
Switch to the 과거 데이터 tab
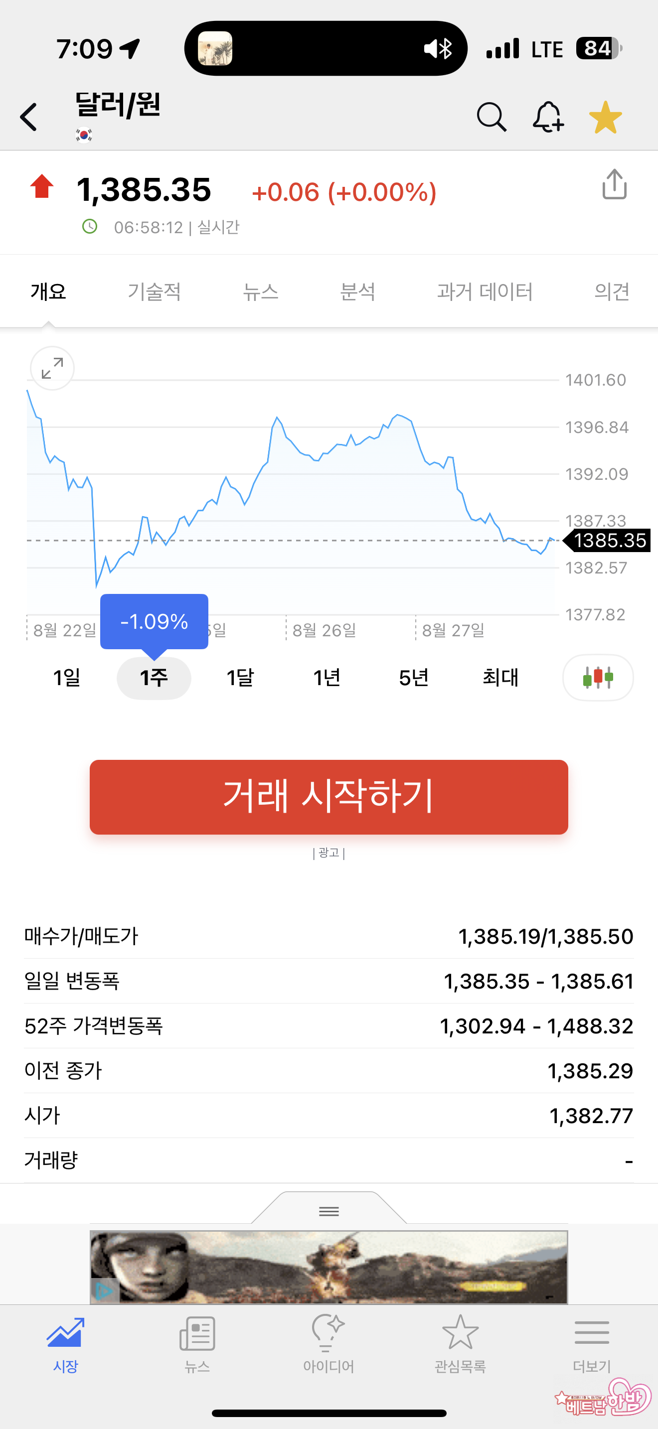[485, 291]
